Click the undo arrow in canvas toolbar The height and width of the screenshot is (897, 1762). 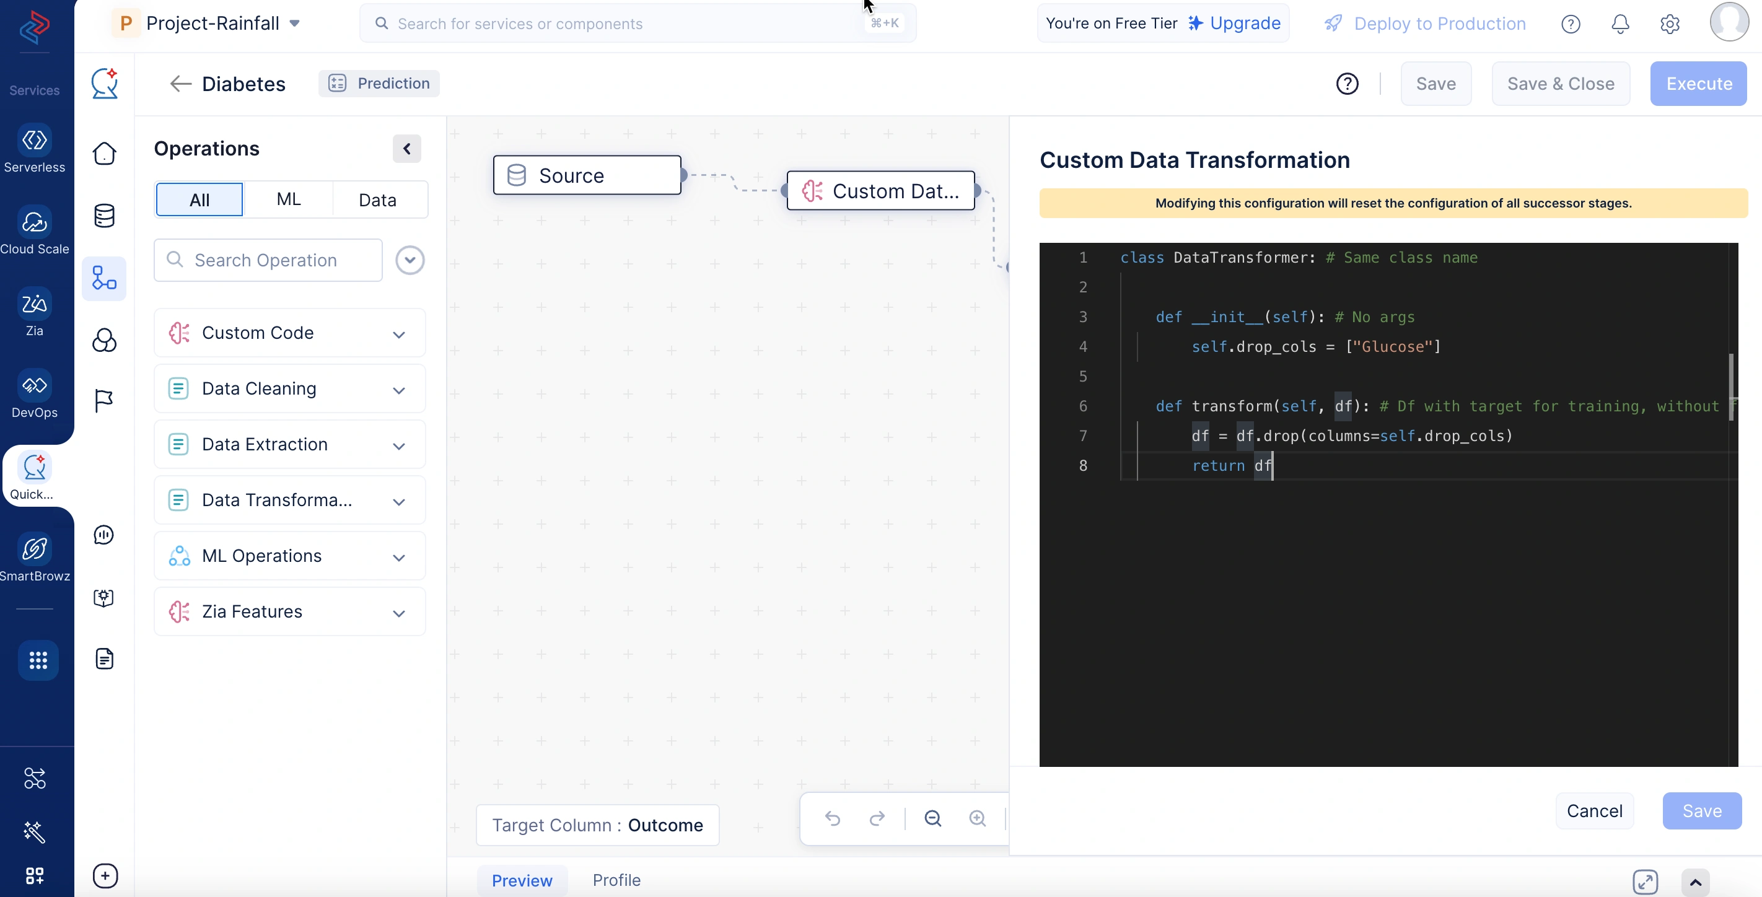(833, 818)
